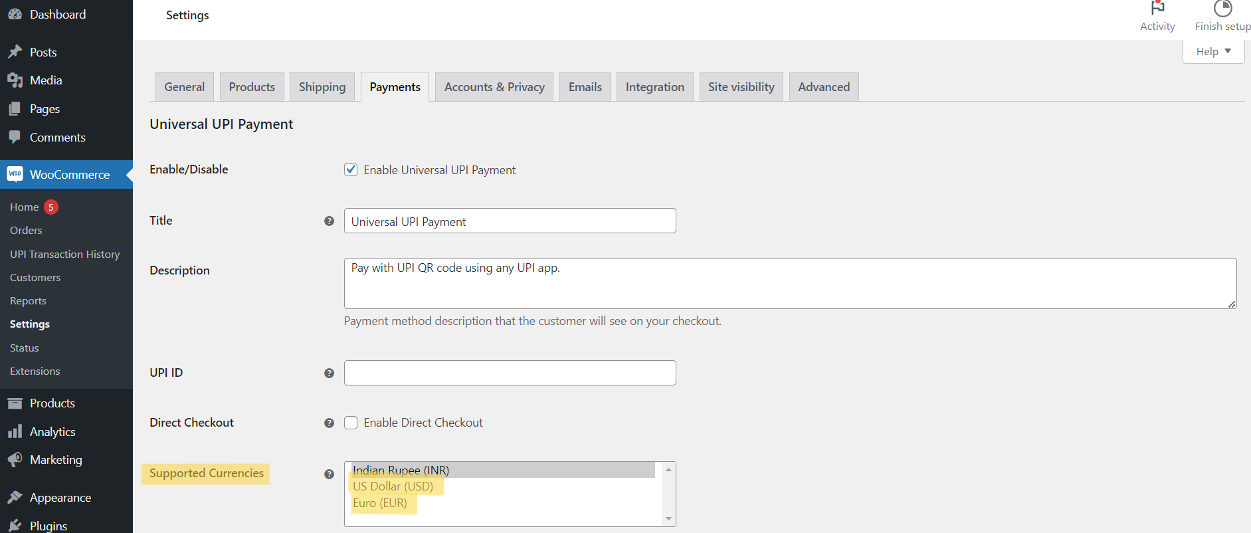Viewport: 1251px width, 533px height.
Task: Select Indian Rupee (INR) in currencies list
Action: (502, 470)
